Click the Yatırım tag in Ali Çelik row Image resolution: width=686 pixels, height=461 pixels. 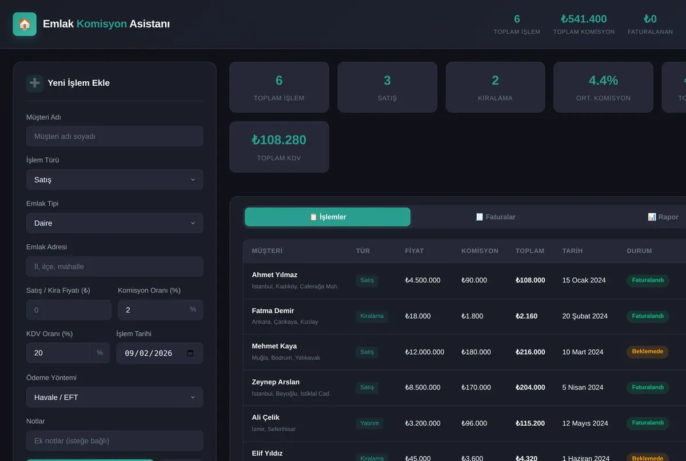369,423
